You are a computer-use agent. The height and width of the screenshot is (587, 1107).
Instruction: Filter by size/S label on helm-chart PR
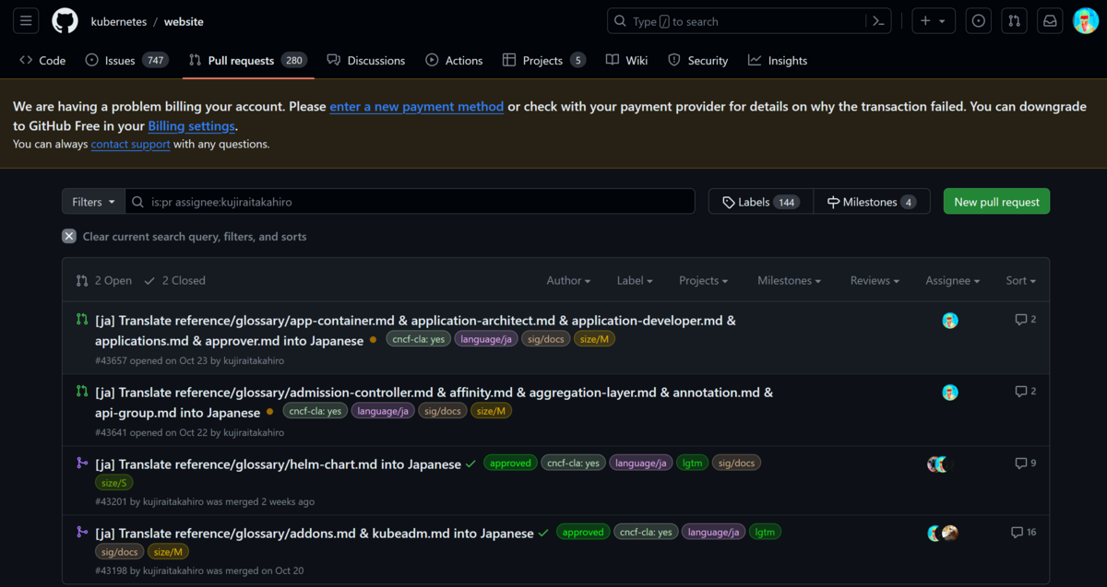(114, 483)
